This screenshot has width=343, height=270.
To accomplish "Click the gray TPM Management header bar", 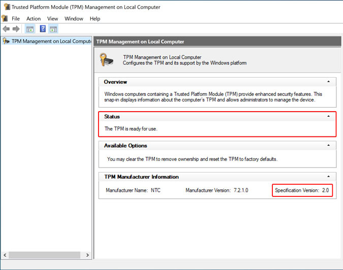I will 217,42.
